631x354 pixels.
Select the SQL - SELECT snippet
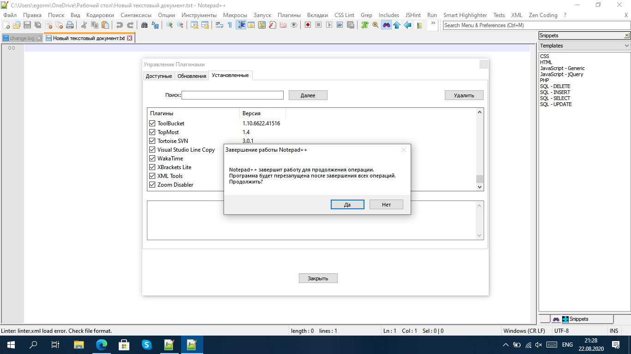pos(555,98)
